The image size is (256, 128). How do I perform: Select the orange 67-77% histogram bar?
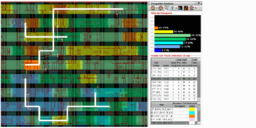[156, 28]
